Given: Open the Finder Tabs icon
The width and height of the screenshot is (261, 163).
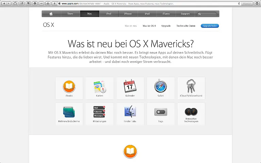Looking at the screenshot, I should point(130,111).
